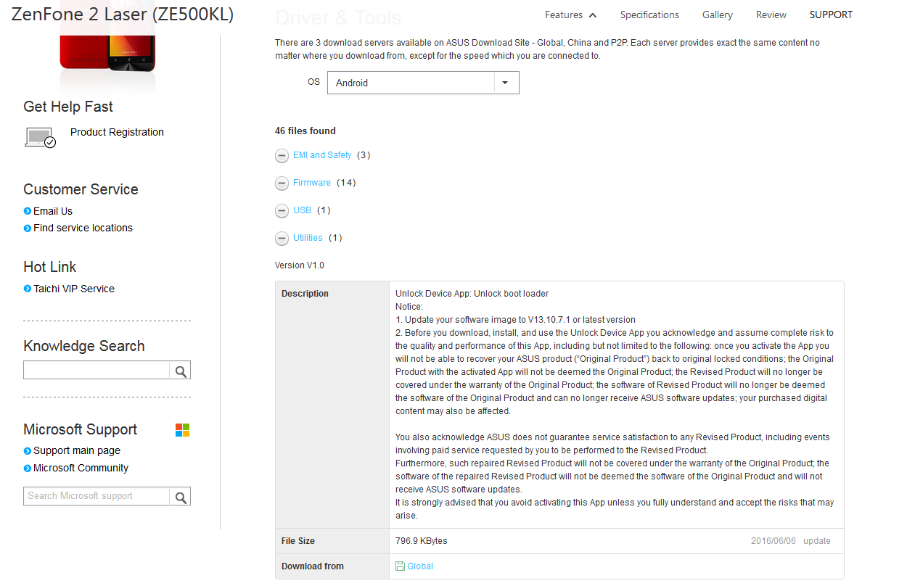Open the Android OS dropdown
This screenshot has height=586, width=907.
pyautogui.click(x=423, y=83)
